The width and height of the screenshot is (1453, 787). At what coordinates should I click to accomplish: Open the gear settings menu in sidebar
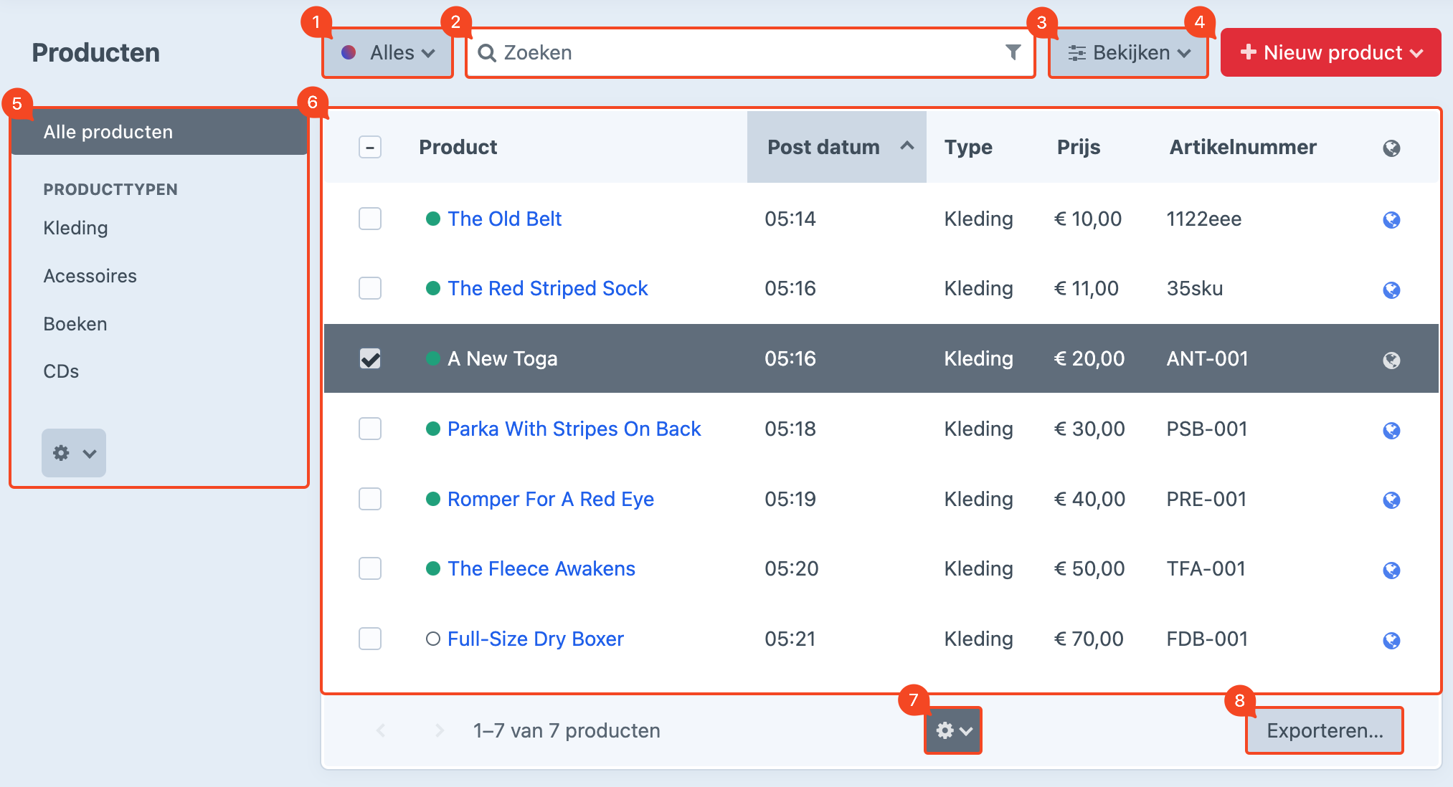click(74, 453)
